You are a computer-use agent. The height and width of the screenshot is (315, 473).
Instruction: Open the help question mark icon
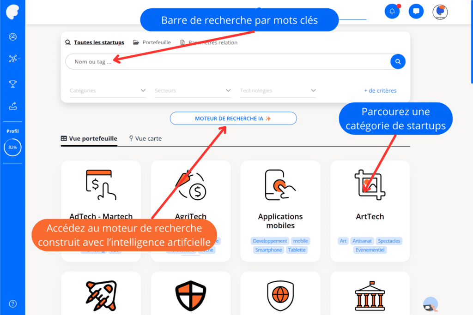(x=12, y=303)
